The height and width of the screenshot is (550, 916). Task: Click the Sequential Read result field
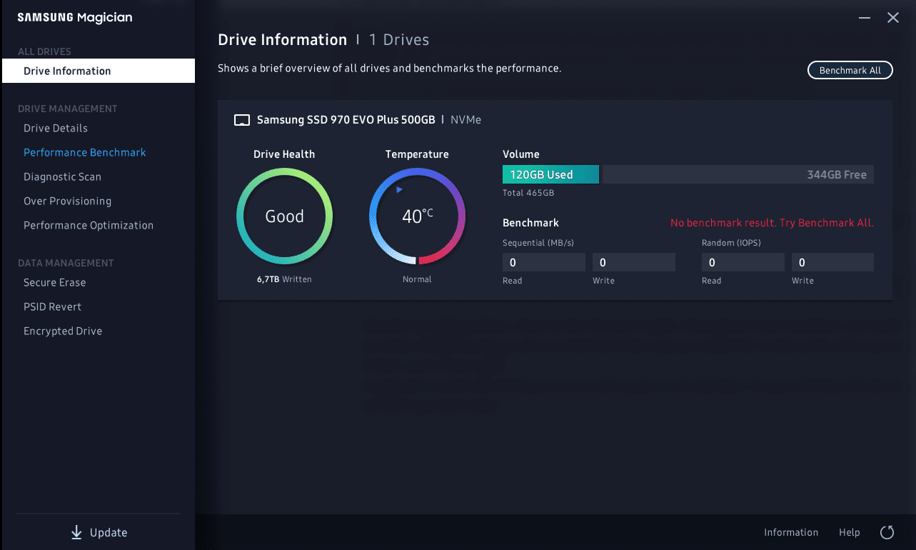pyautogui.click(x=544, y=262)
